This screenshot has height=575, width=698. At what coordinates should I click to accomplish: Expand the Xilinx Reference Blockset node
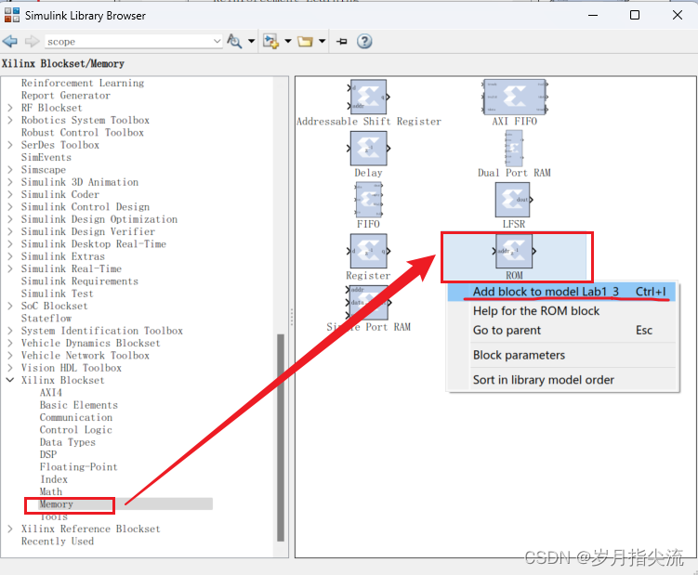pos(10,529)
